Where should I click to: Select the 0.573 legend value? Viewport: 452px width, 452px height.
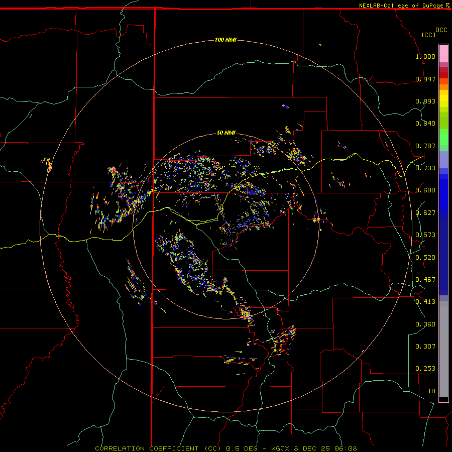click(x=425, y=235)
